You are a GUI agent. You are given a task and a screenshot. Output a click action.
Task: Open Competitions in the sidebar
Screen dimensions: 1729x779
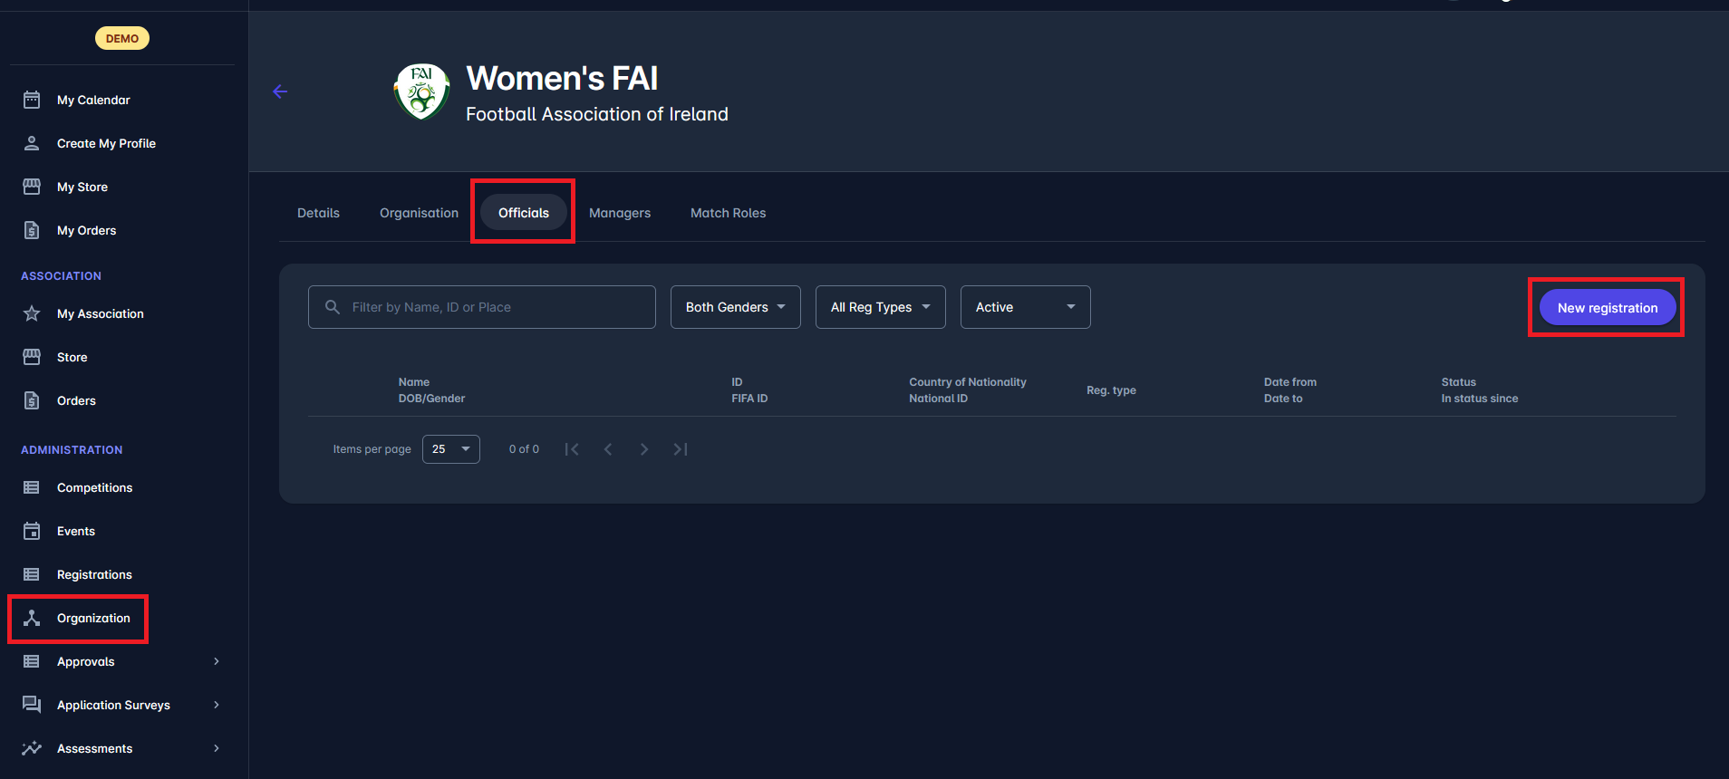(x=94, y=487)
